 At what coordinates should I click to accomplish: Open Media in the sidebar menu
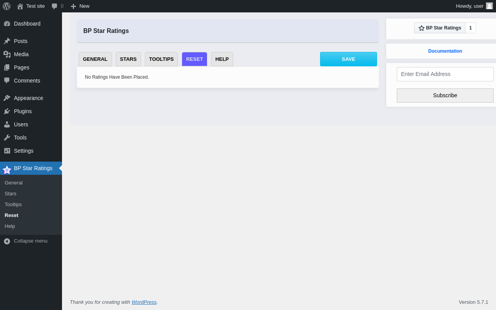(x=31, y=54)
